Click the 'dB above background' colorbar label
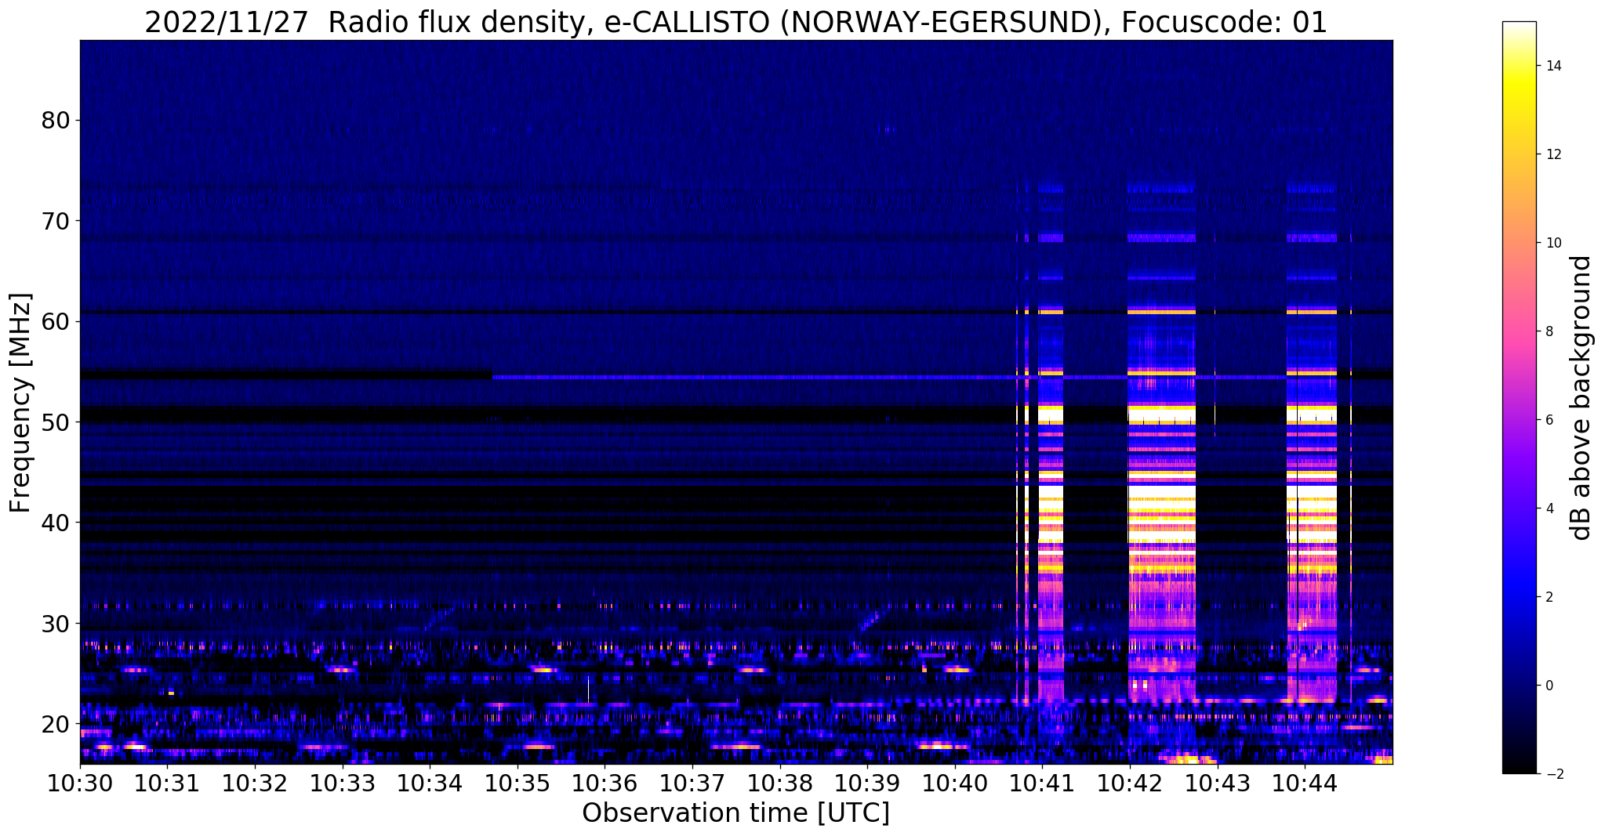The image size is (1605, 836). pos(1581,398)
